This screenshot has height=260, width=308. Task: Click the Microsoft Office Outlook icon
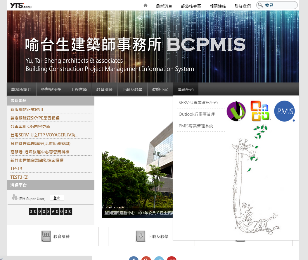point(260,111)
